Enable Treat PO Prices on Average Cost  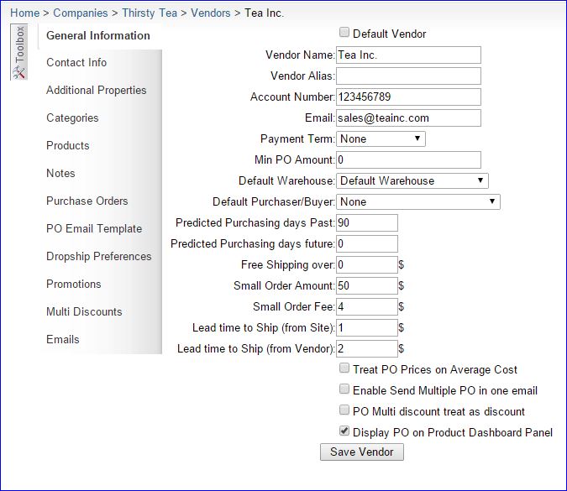tap(344, 368)
